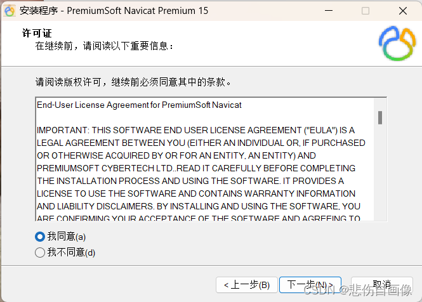
Task: Cancel installation with the 取消 button
Action: [x=381, y=285]
